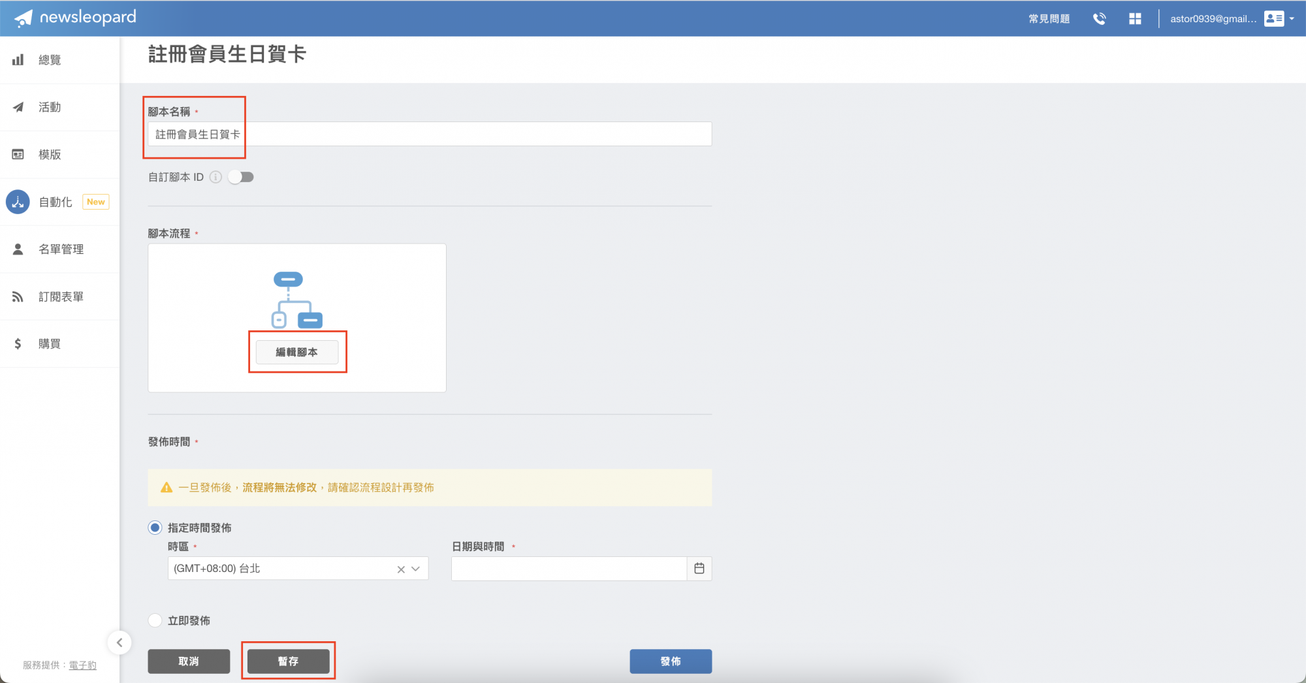The width and height of the screenshot is (1306, 683).
Task: Click the 註冊會員生日賀卡 page title
Action: tap(227, 54)
